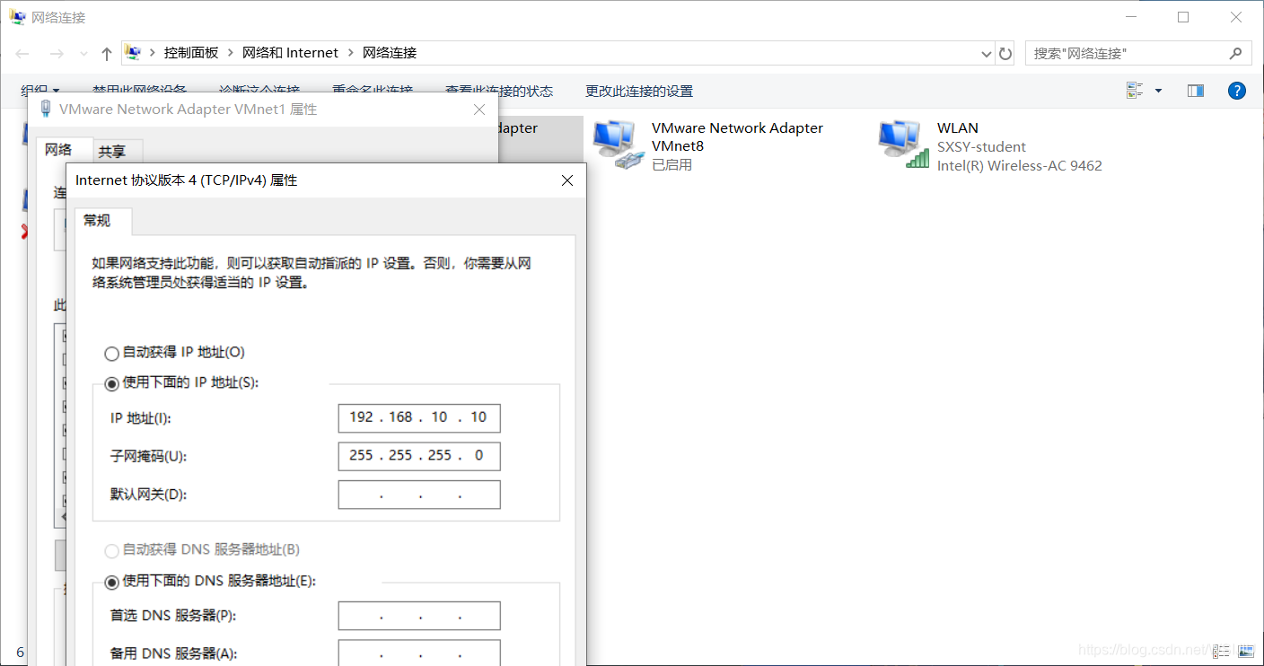
Task: Open the 控制面板 breadcrumb
Action: coord(191,53)
